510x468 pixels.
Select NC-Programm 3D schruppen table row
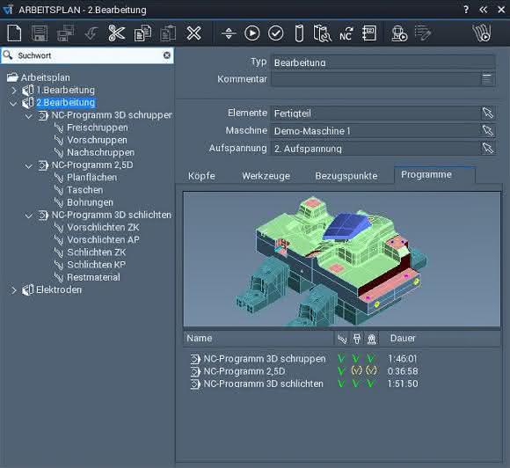303,359
